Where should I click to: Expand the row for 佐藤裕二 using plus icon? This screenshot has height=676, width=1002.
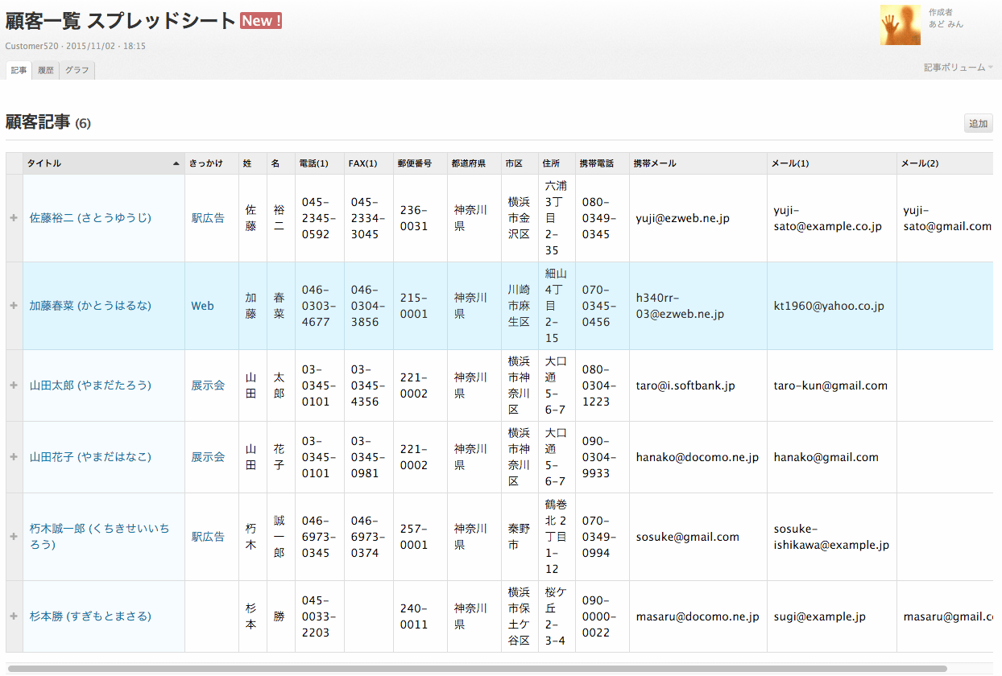(x=14, y=218)
